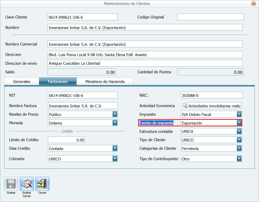Expand the Cobrador dropdown
The image size is (259, 202).
115,159
